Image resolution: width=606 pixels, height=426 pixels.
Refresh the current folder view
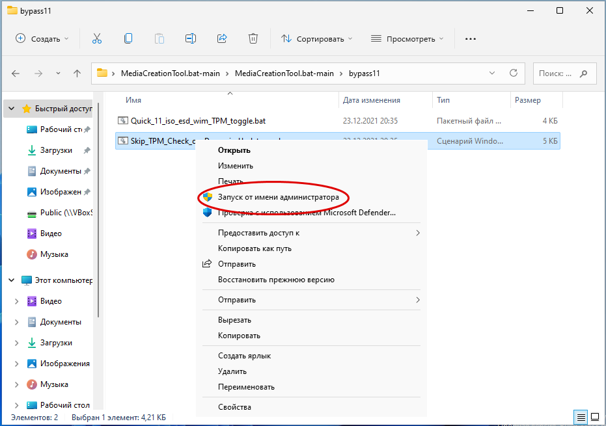[514, 73]
